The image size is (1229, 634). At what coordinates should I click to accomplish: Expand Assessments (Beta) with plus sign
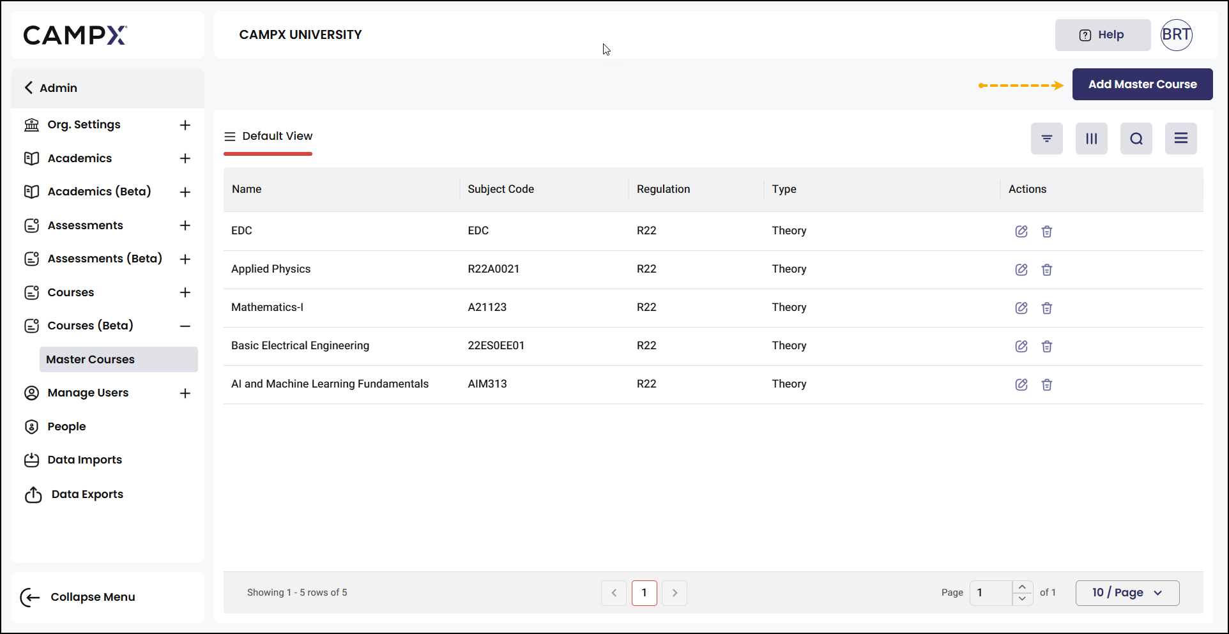coord(185,259)
